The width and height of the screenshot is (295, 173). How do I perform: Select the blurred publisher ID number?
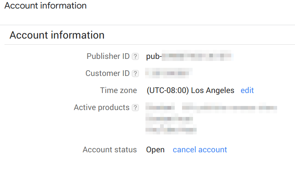[197, 56]
